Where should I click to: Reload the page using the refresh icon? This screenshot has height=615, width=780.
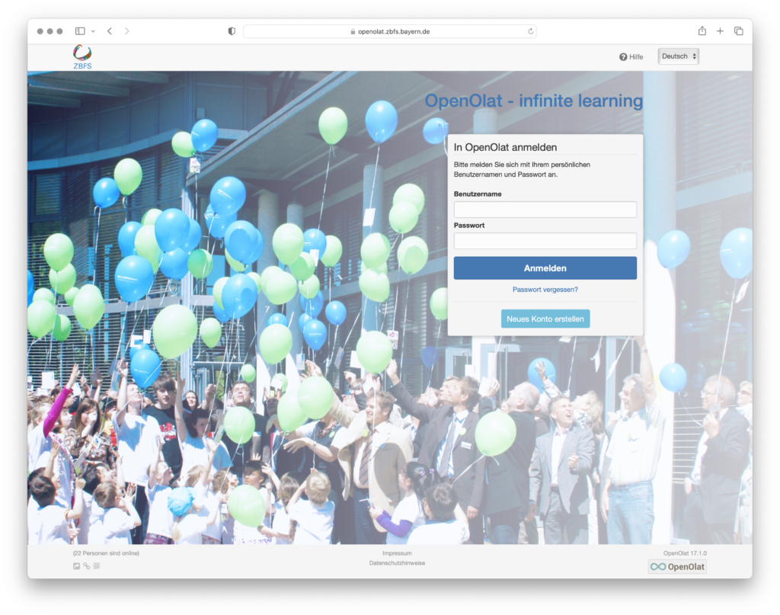pos(530,31)
